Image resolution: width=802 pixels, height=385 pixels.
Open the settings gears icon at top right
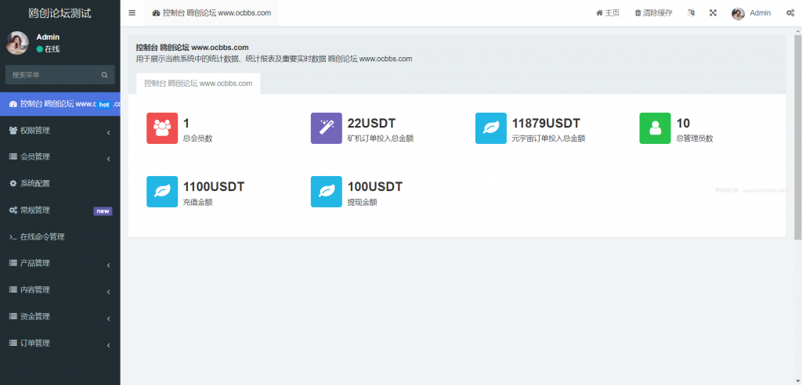(x=790, y=13)
